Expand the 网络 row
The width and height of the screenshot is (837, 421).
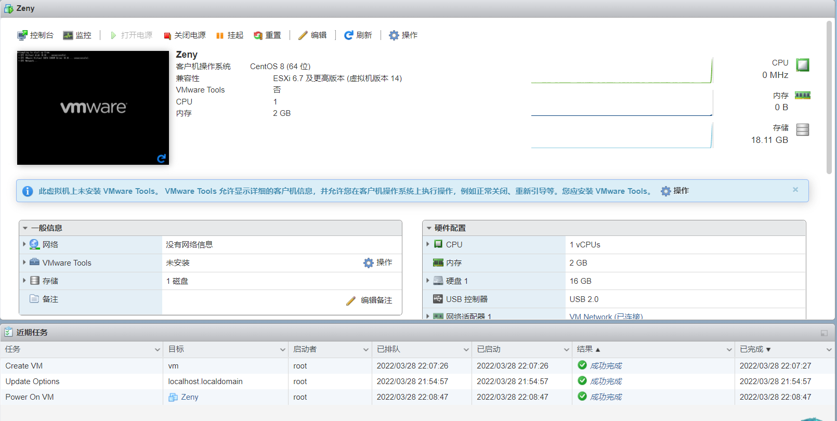(x=24, y=244)
